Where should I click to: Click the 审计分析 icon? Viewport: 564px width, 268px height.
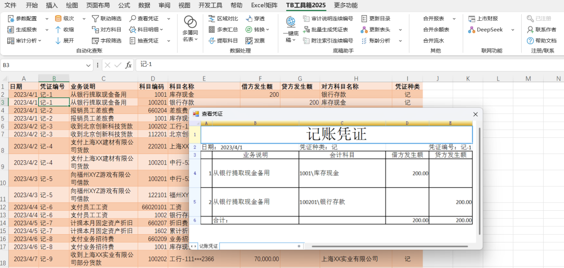(x=11, y=41)
